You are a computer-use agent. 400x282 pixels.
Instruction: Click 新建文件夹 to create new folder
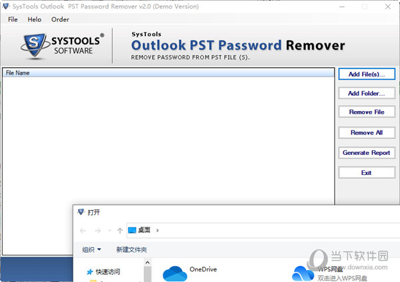point(131,249)
